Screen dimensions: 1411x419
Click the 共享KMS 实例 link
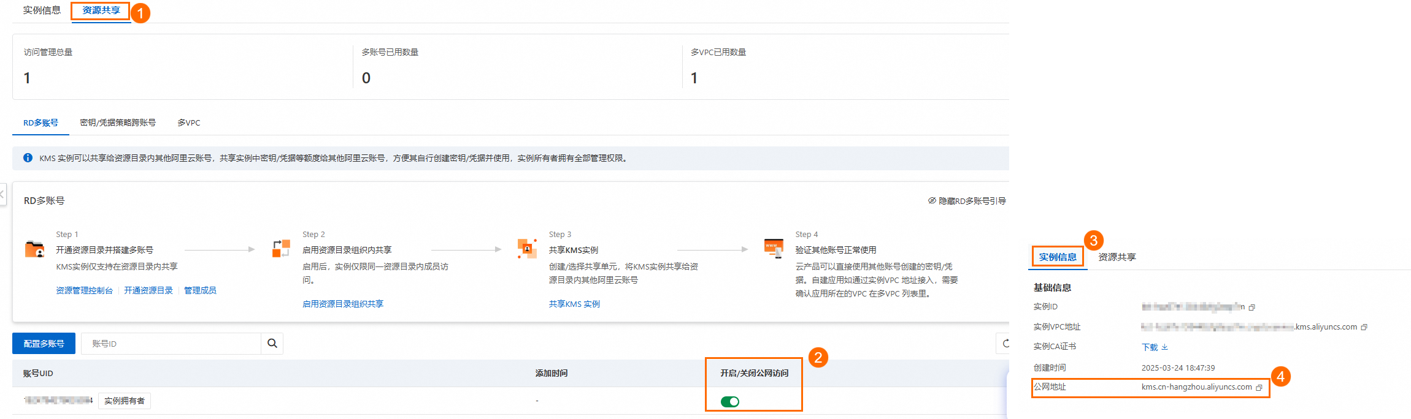pyautogui.click(x=574, y=304)
